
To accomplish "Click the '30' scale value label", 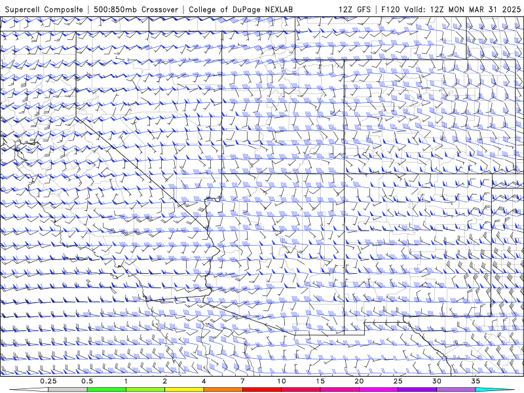I will coord(437,381).
